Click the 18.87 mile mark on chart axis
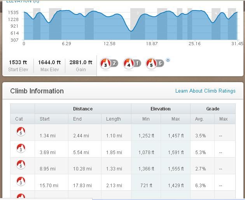Image resolution: width=245 pixels, height=200 pixels. (152, 44)
